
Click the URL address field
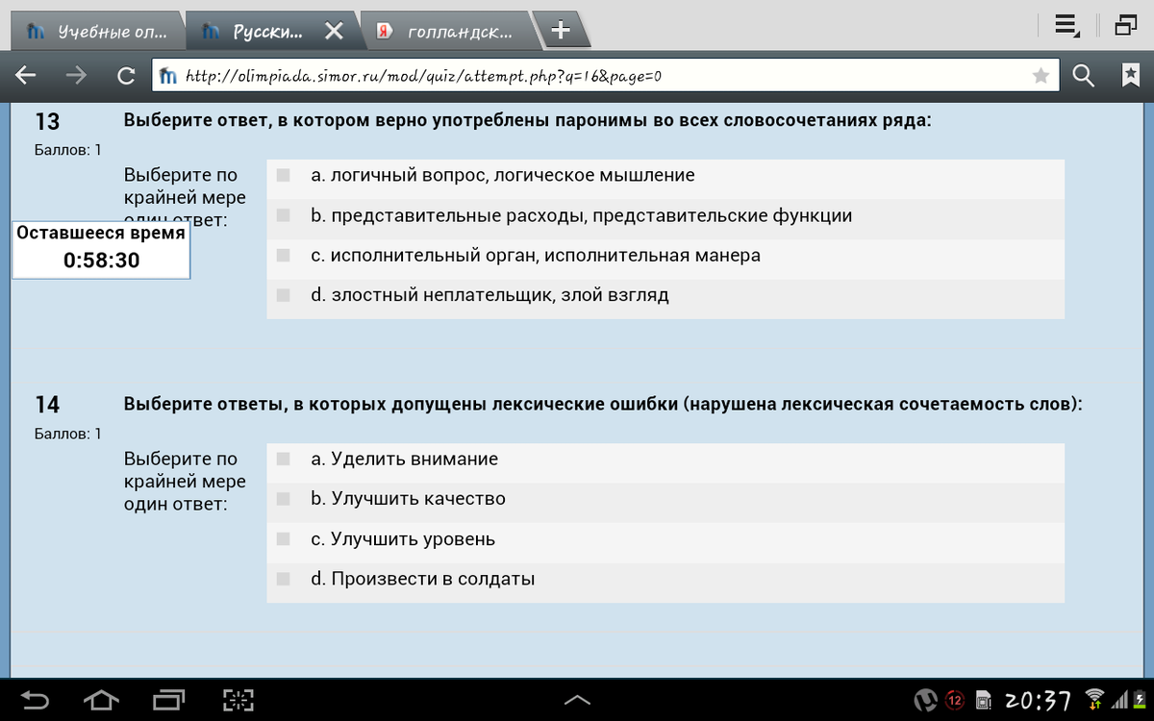[x=596, y=76]
